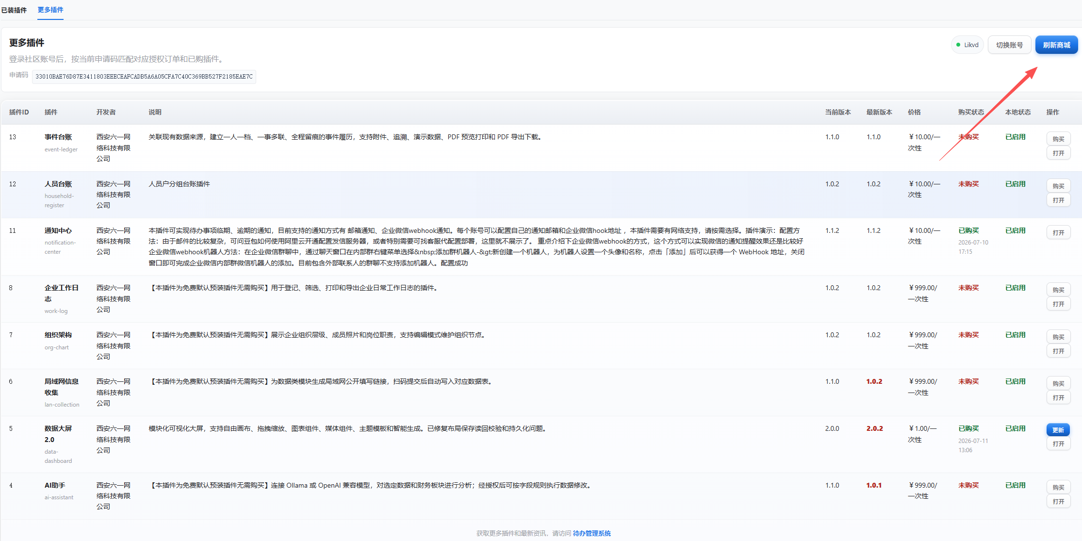Viewport: 1082px width, 541px height.
Task: Click the org-chart identifier text
Action: 57,347
